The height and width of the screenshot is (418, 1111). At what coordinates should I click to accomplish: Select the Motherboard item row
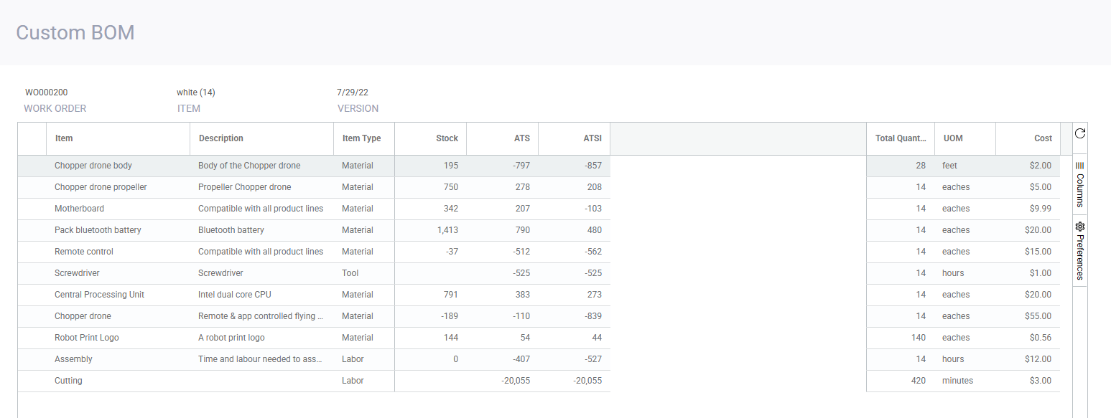(x=79, y=209)
